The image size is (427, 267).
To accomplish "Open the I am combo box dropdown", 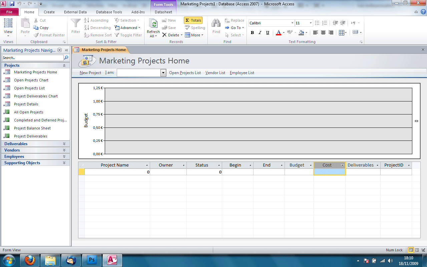I will (163, 73).
